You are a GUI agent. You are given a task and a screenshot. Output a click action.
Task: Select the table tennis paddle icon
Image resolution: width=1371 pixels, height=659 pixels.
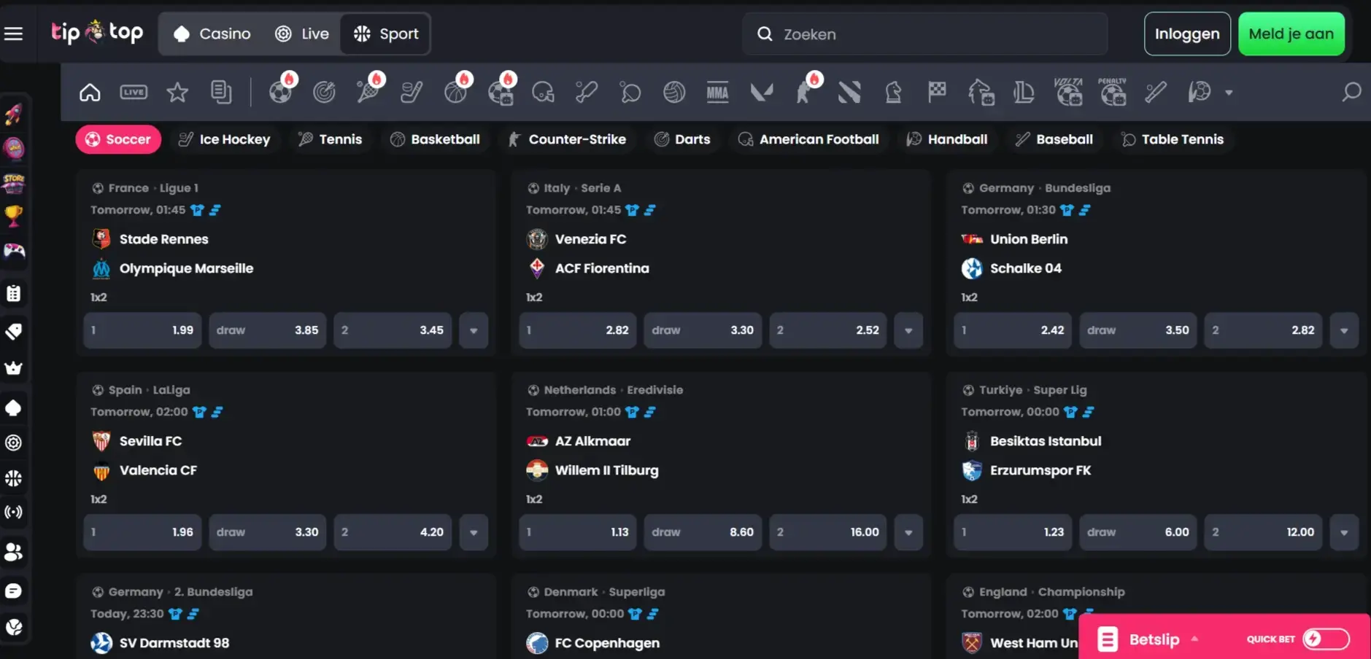tap(630, 93)
